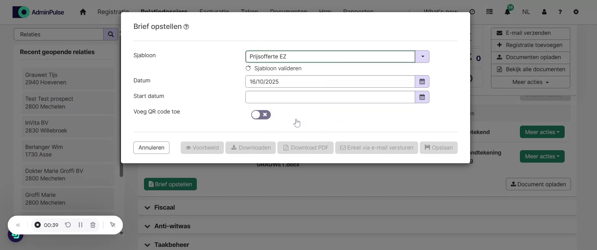
Task: Open the stacked list icon in top bar
Action: point(489,12)
